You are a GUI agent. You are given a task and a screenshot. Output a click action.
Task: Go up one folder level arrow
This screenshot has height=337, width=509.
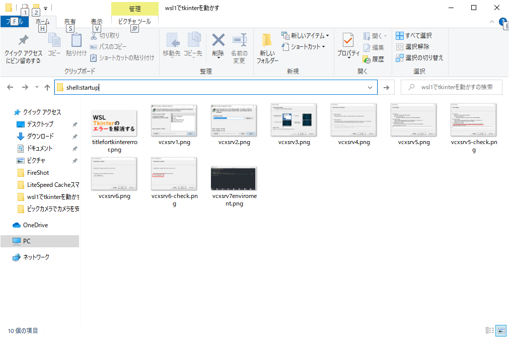click(47, 87)
